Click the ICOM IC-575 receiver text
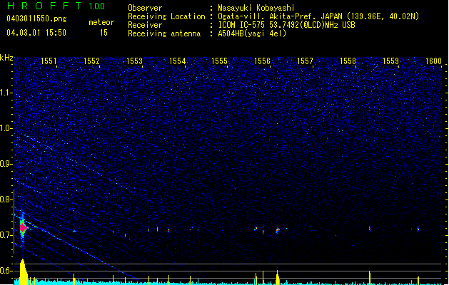This screenshot has width=449, height=285. [x=286, y=25]
